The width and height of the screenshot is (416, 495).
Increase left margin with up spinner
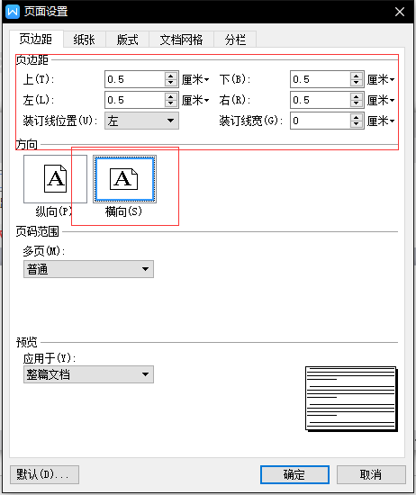tap(171, 96)
